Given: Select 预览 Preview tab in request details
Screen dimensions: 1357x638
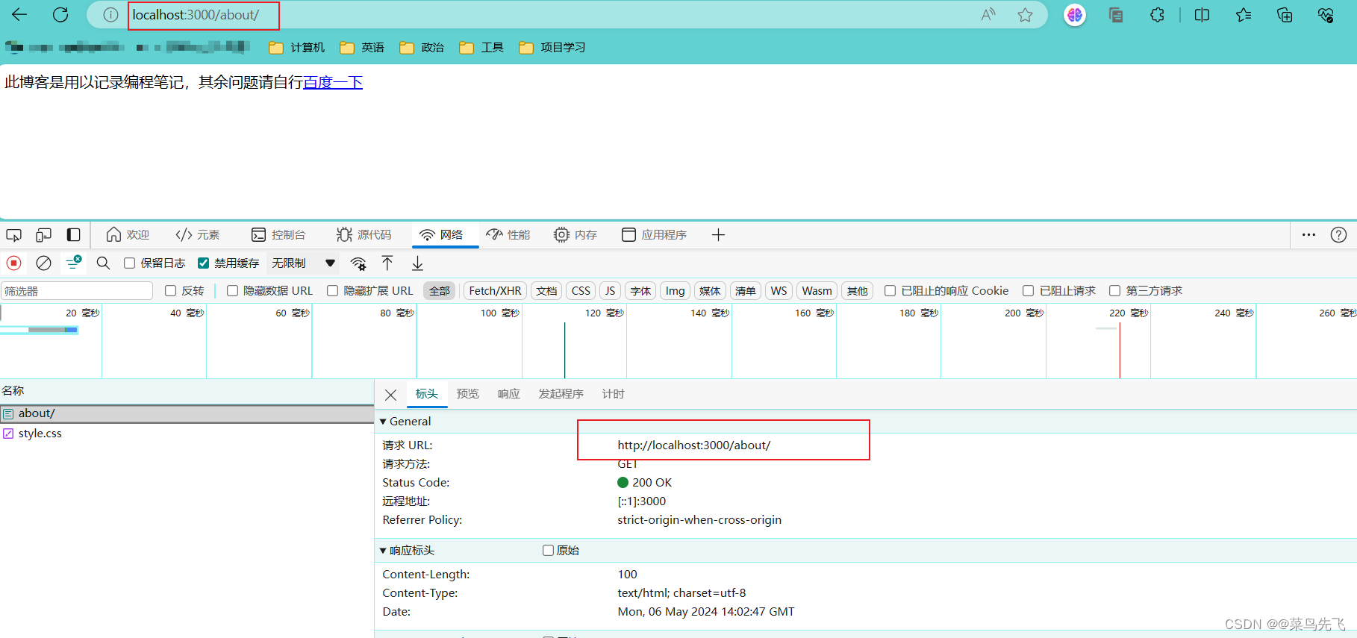Looking at the screenshot, I should tap(467, 393).
